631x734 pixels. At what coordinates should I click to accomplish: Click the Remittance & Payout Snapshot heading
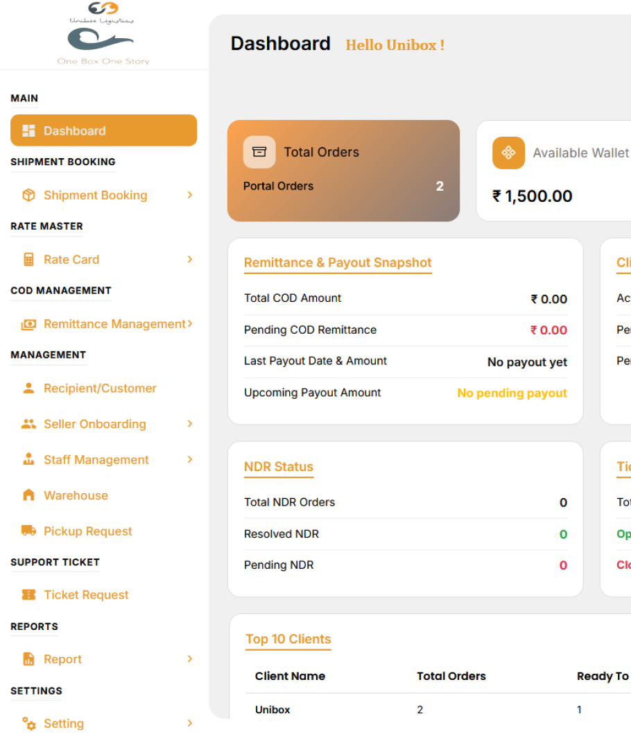338,263
